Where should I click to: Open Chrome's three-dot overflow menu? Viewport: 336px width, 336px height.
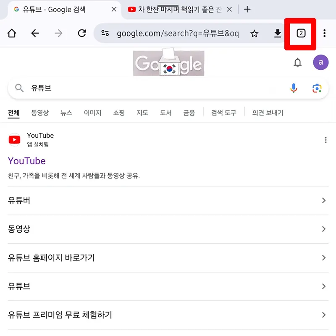(x=324, y=33)
